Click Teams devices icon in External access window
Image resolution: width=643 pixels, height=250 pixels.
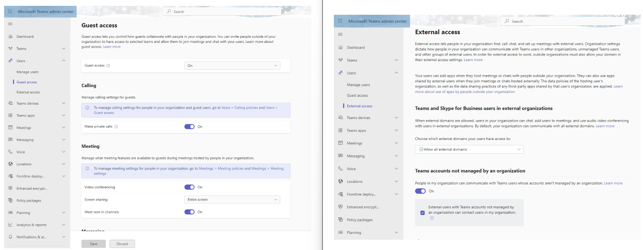[340, 118]
